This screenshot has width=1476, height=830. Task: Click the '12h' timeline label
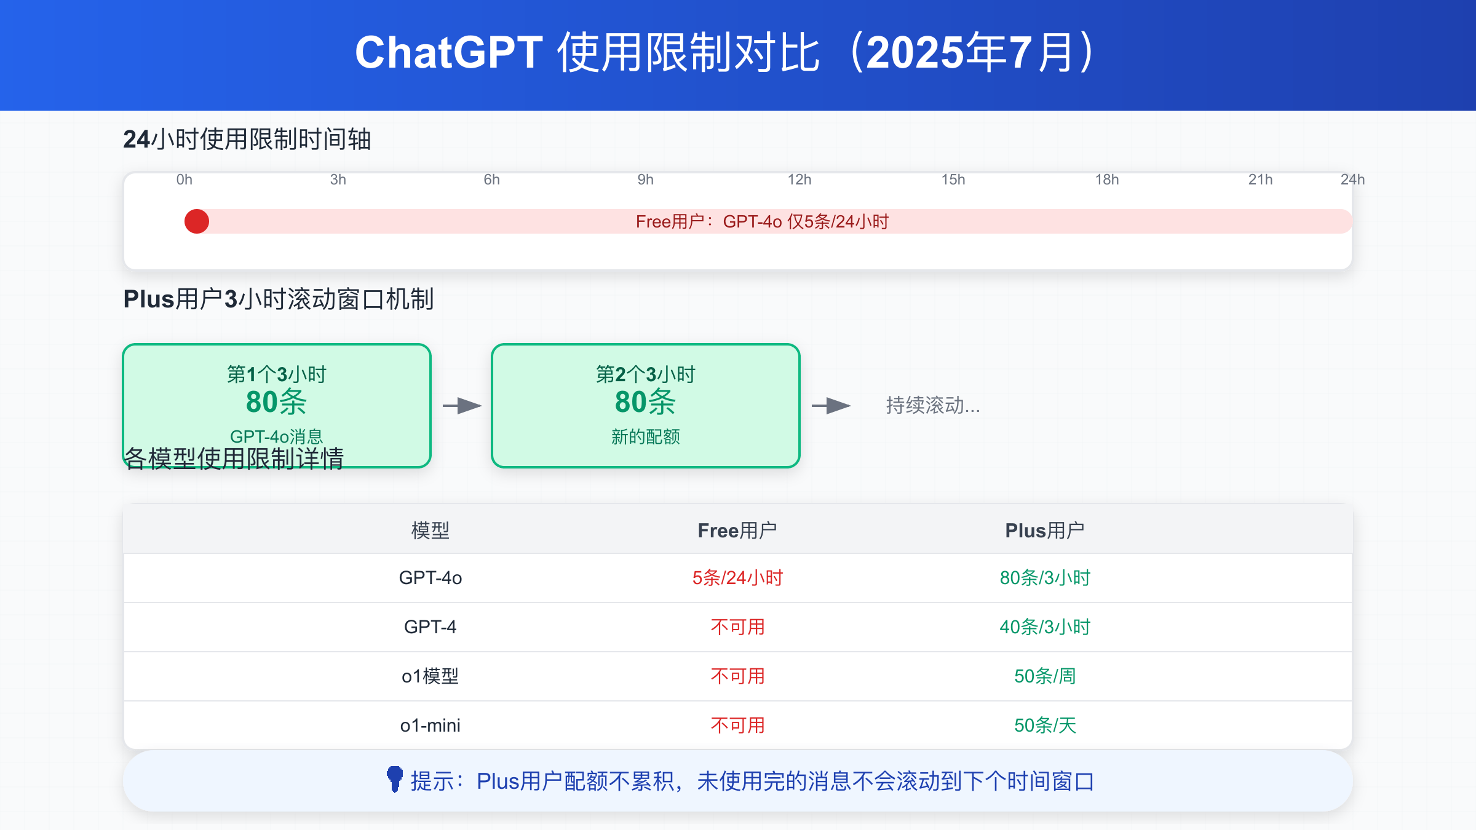799,180
